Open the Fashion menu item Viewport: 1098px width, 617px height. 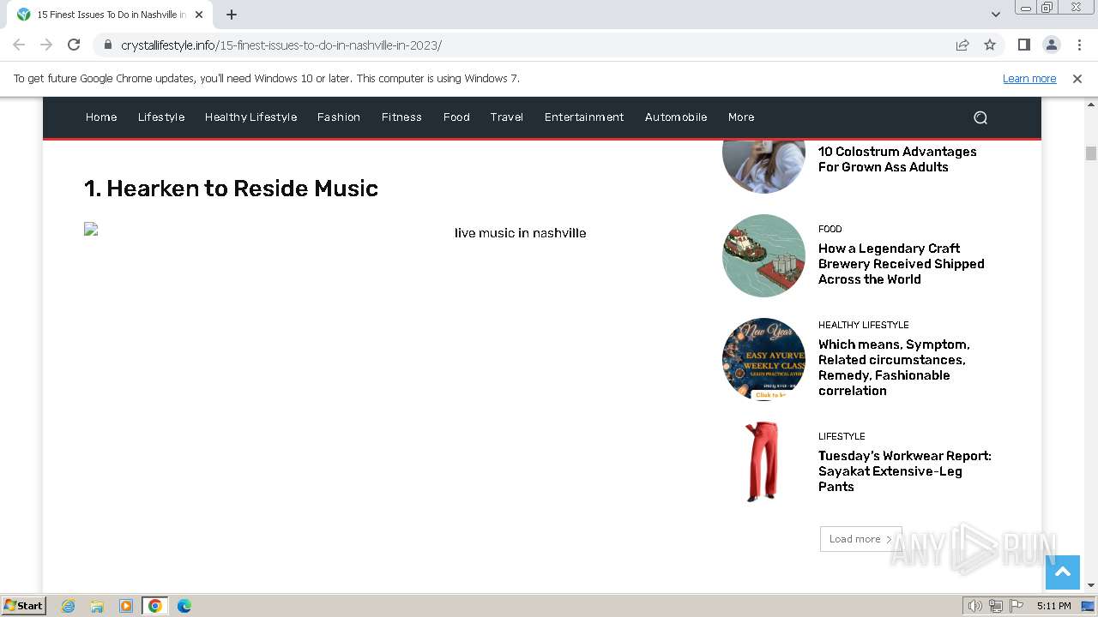coord(339,117)
